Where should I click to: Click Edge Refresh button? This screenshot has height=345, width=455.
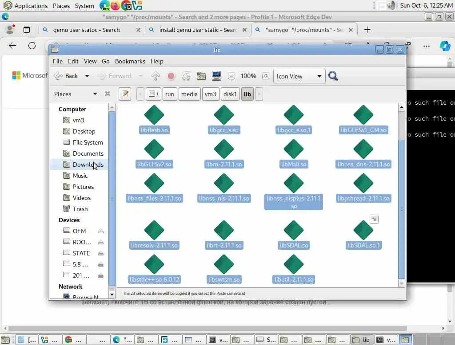[32, 46]
